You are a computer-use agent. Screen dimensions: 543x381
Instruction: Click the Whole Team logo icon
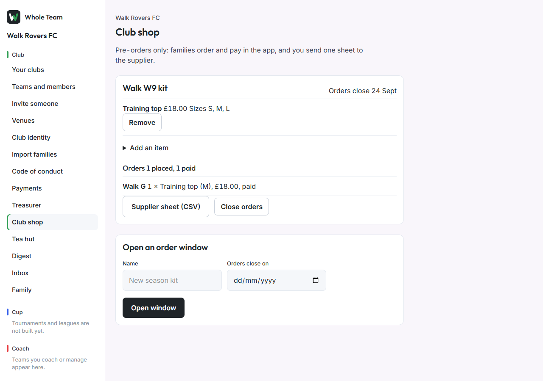(x=14, y=17)
